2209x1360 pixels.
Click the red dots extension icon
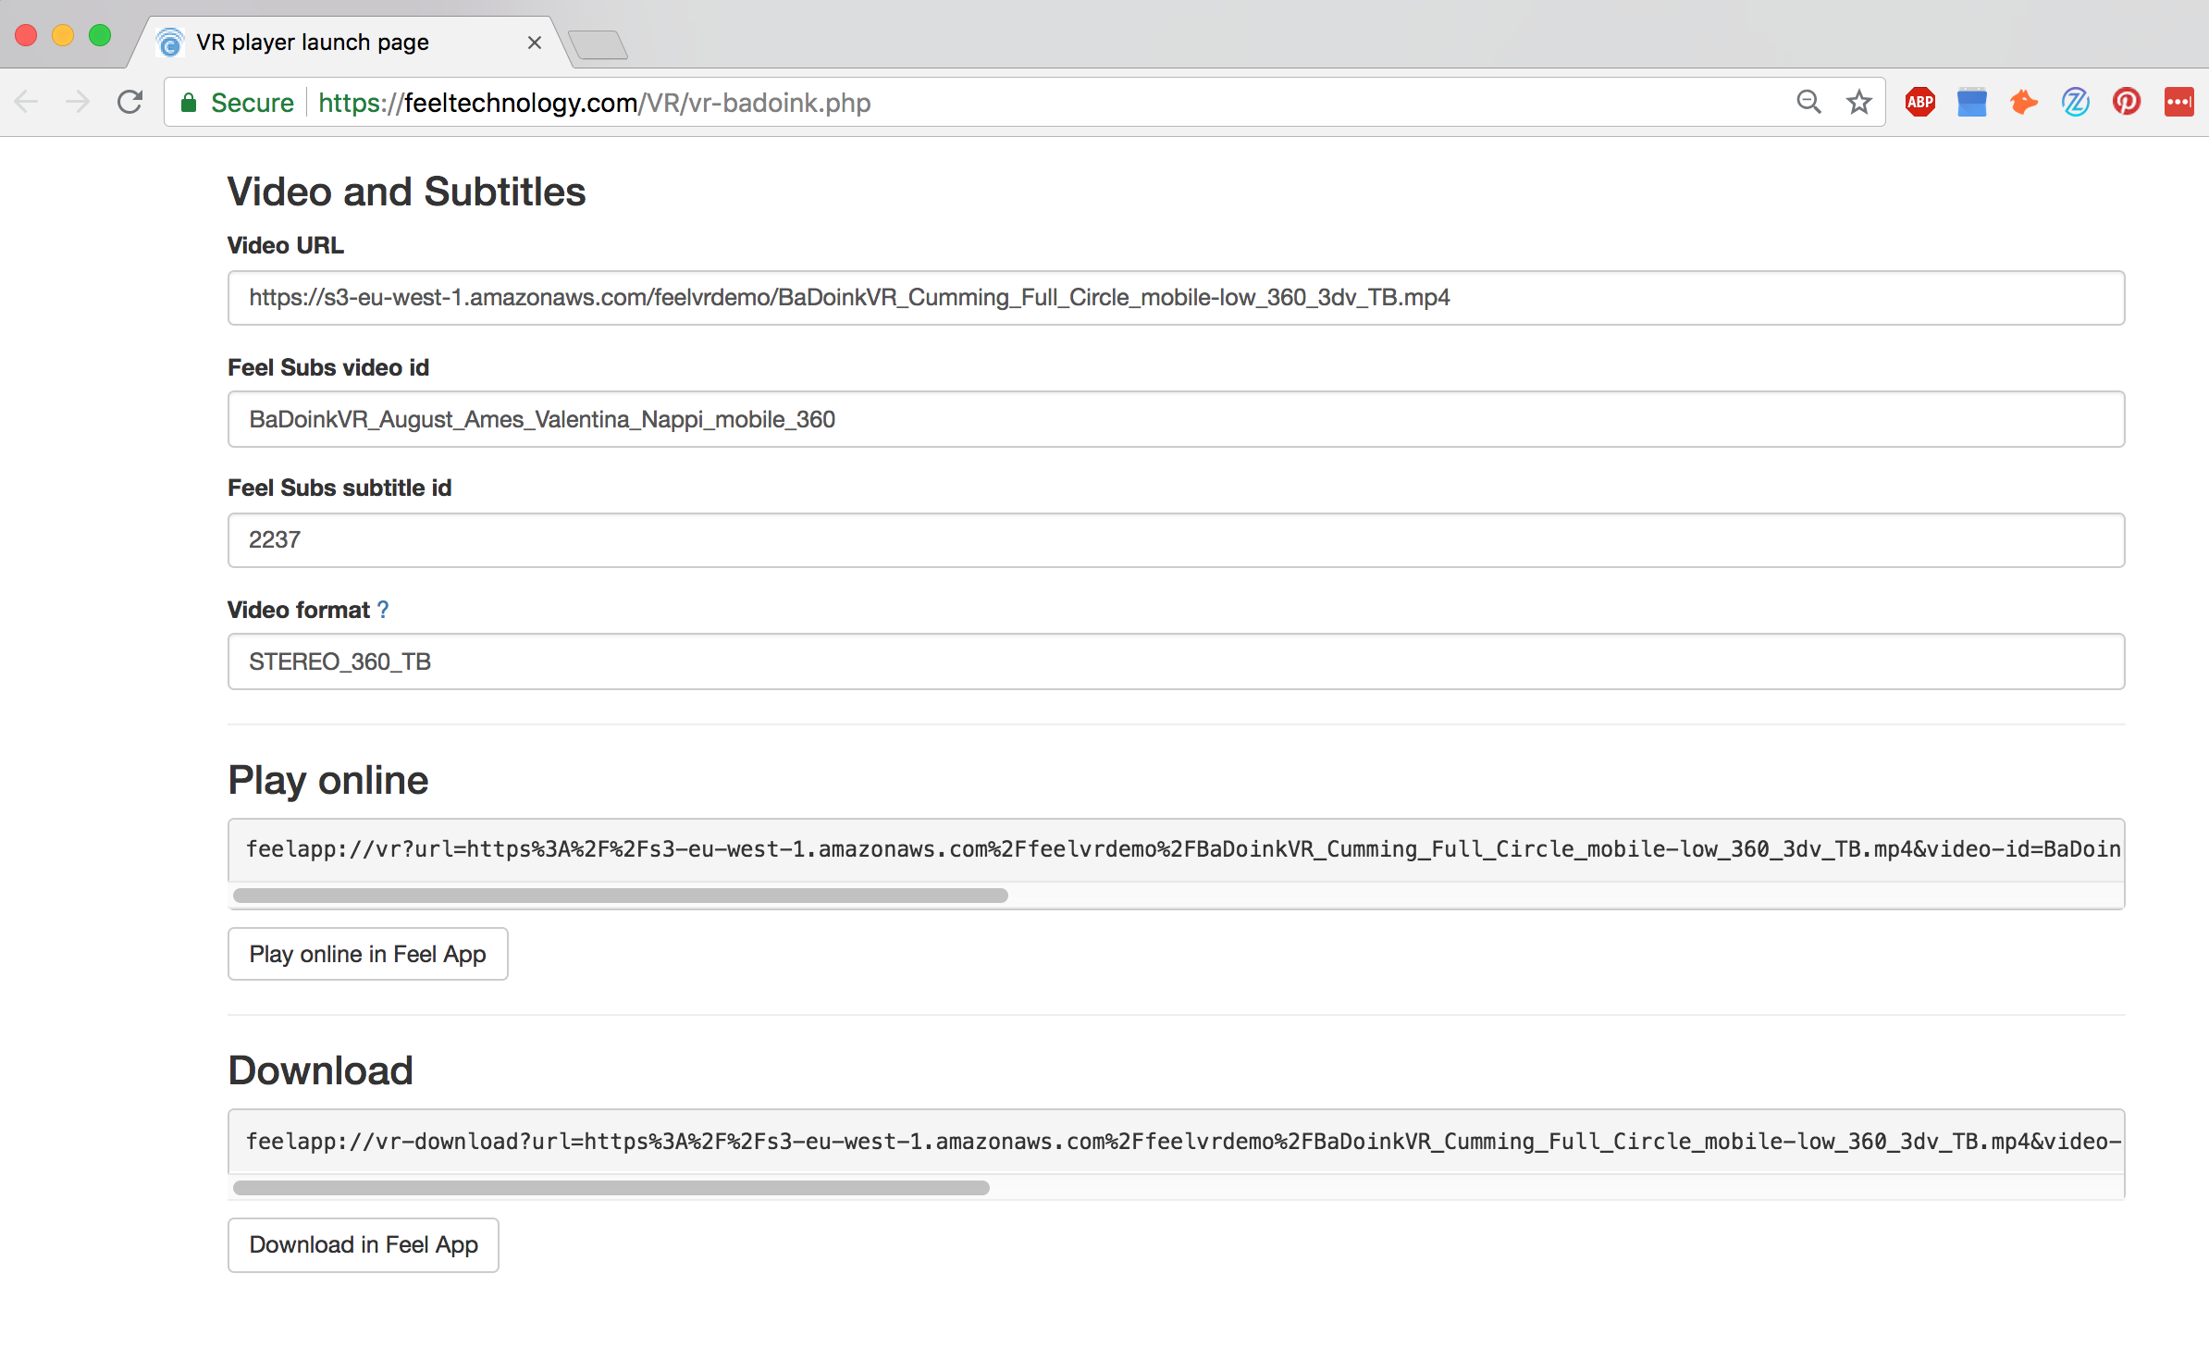tap(2178, 102)
